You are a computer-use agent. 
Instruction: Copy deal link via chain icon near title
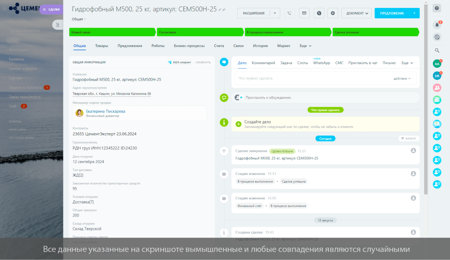click(224, 10)
